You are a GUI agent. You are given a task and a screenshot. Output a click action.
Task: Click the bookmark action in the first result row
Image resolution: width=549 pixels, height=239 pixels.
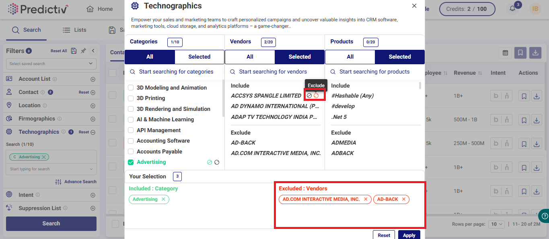(x=524, y=96)
